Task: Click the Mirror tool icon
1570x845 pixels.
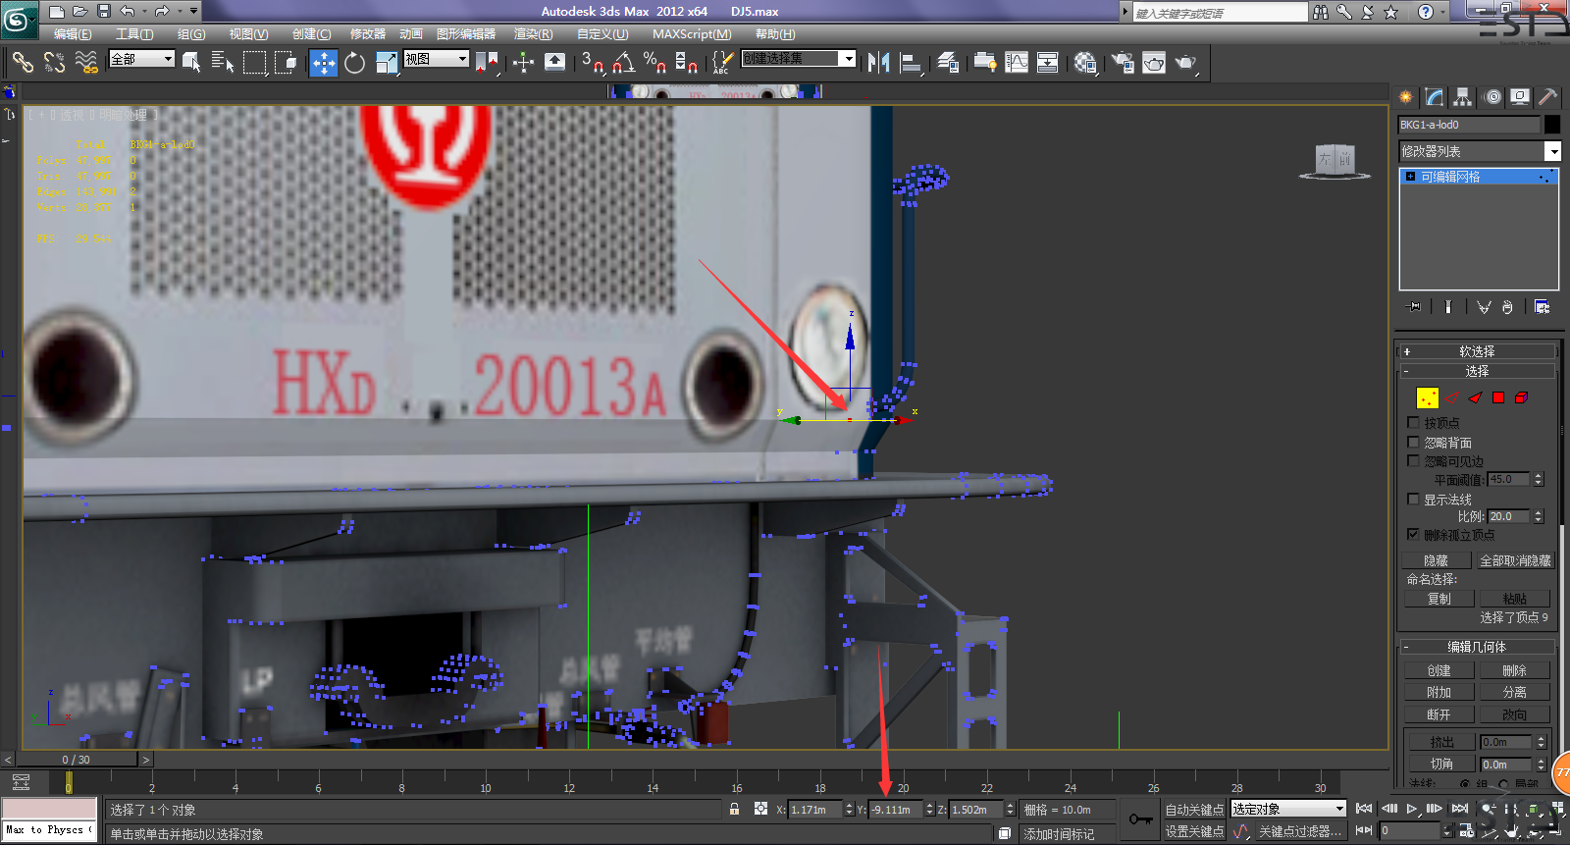Action: point(878,62)
